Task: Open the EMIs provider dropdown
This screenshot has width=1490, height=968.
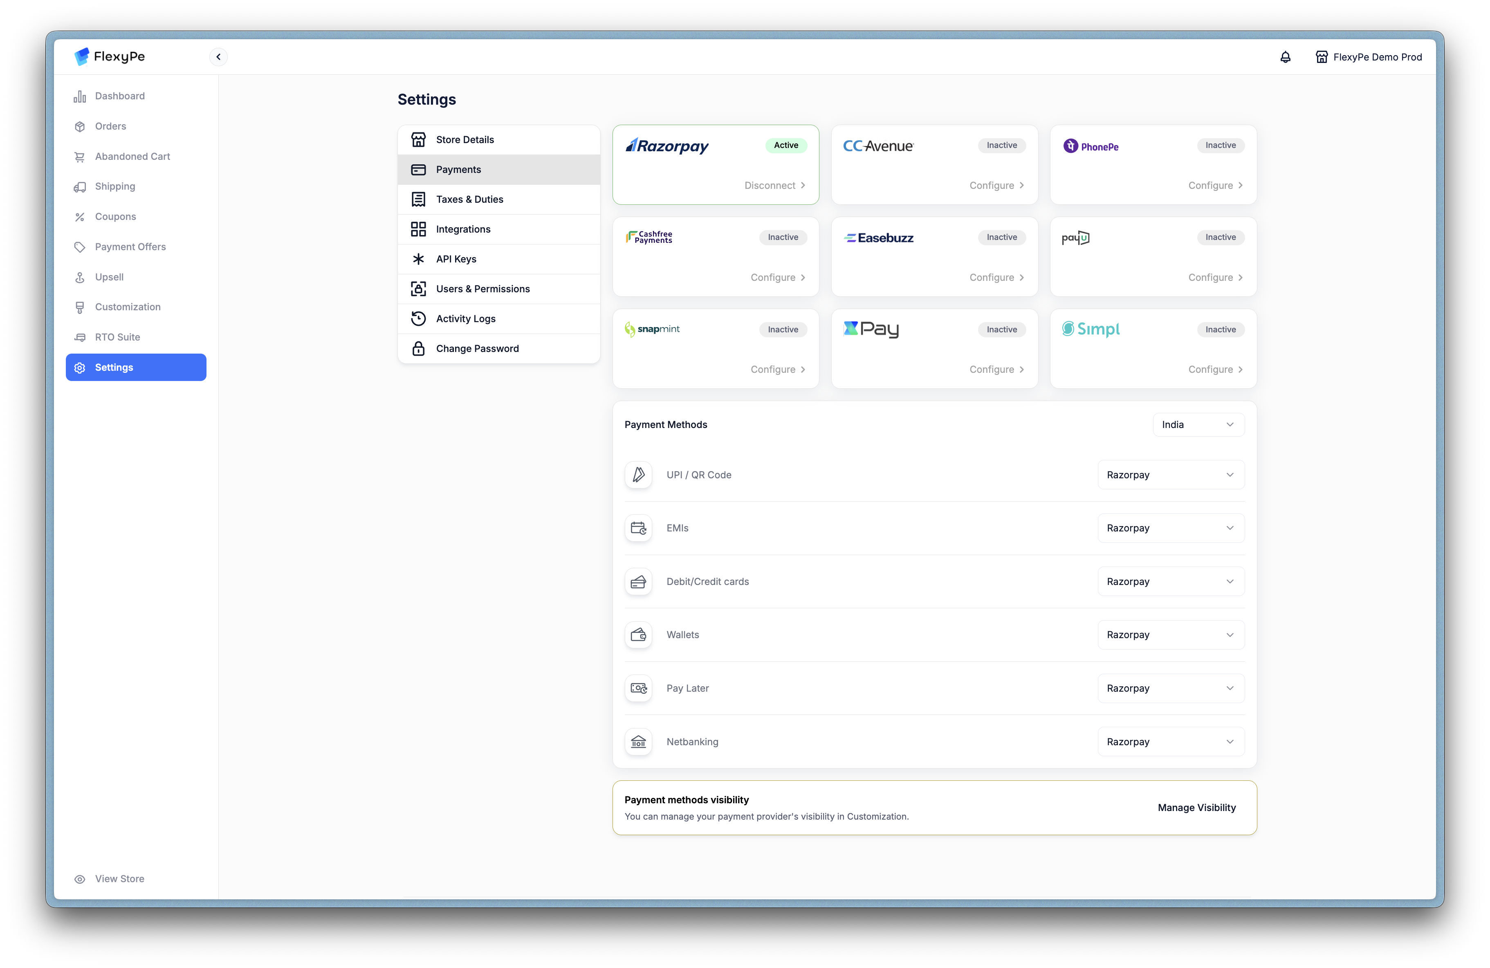Action: click(x=1171, y=528)
